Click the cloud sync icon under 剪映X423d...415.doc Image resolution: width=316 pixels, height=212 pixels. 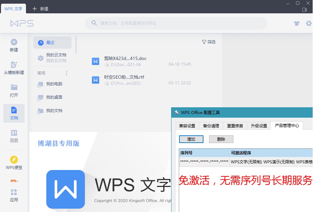[x=107, y=65]
